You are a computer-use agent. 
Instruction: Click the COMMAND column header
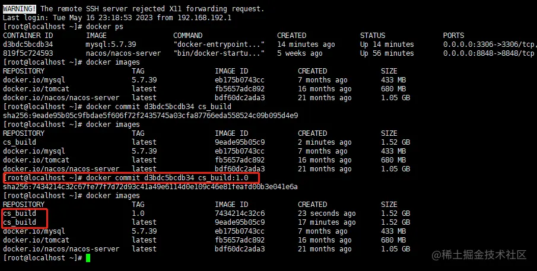188,36
